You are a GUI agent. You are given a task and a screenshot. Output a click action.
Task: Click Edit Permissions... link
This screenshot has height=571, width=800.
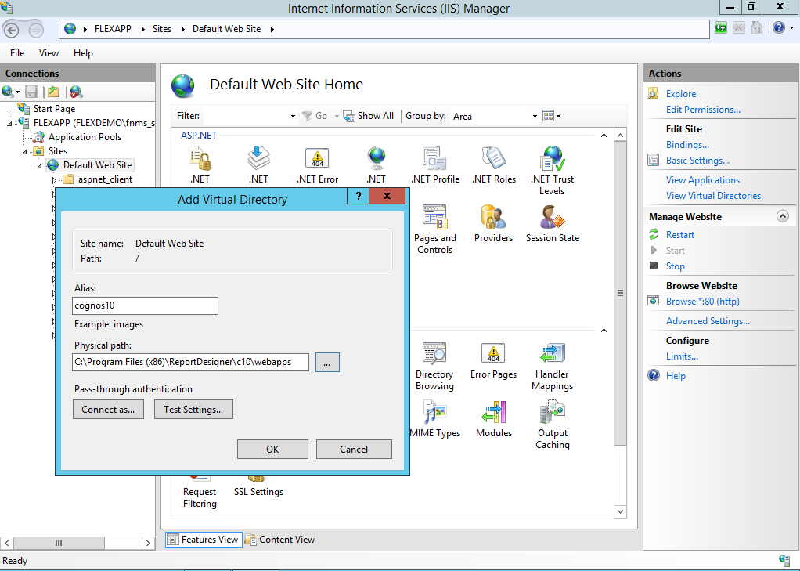(x=703, y=110)
